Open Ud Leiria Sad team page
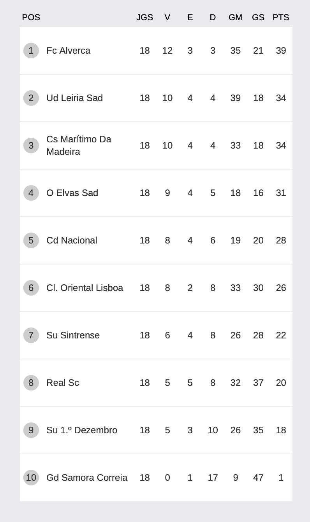The height and width of the screenshot is (522, 310). point(74,98)
